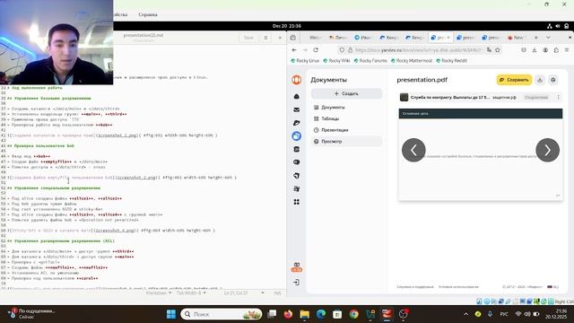This screenshot has width=574, height=323.
Task: Switch the РУС input language indicator
Action: [504, 314]
